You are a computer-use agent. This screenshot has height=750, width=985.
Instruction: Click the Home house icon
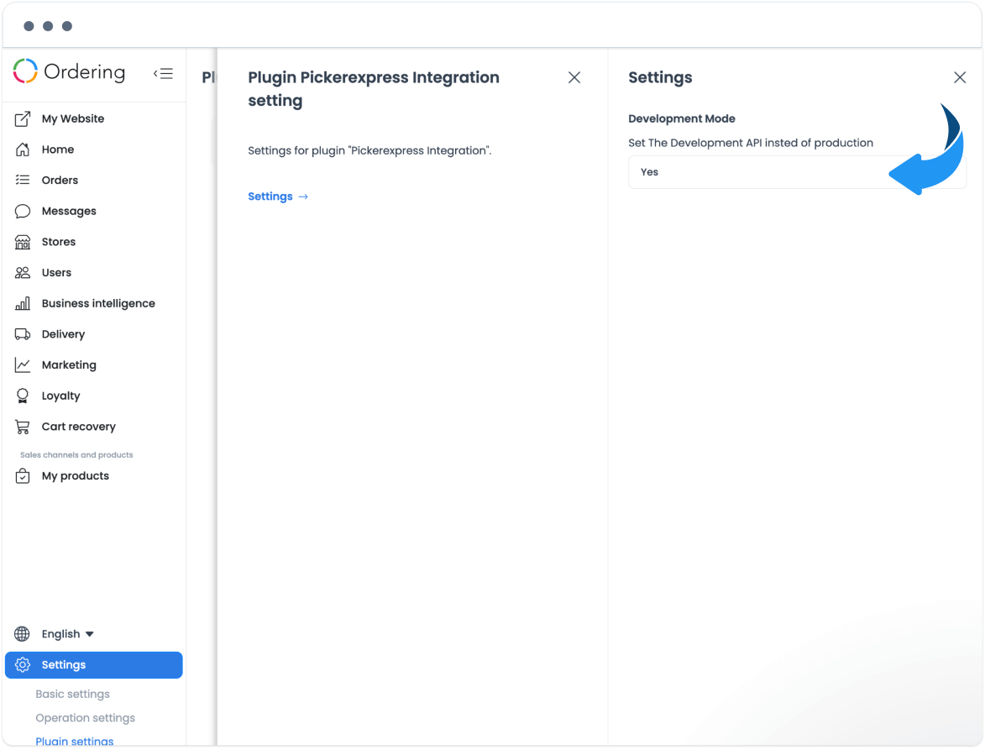tap(23, 149)
